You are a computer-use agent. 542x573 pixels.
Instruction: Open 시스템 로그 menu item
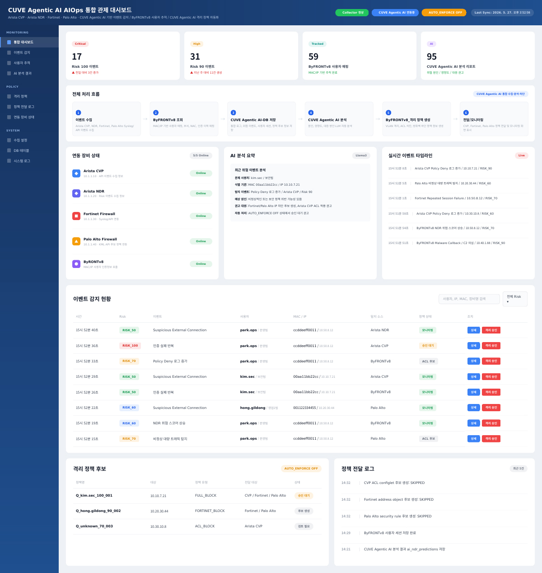click(x=29, y=161)
